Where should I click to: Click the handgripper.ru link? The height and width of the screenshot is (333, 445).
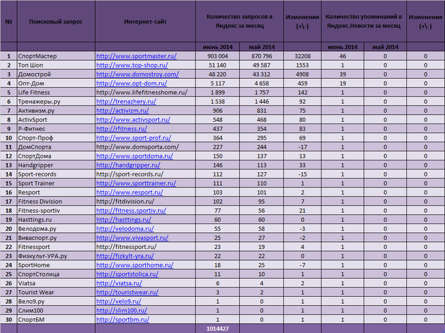tap(128, 165)
